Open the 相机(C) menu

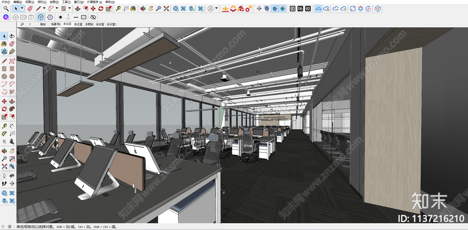pos(42,2)
